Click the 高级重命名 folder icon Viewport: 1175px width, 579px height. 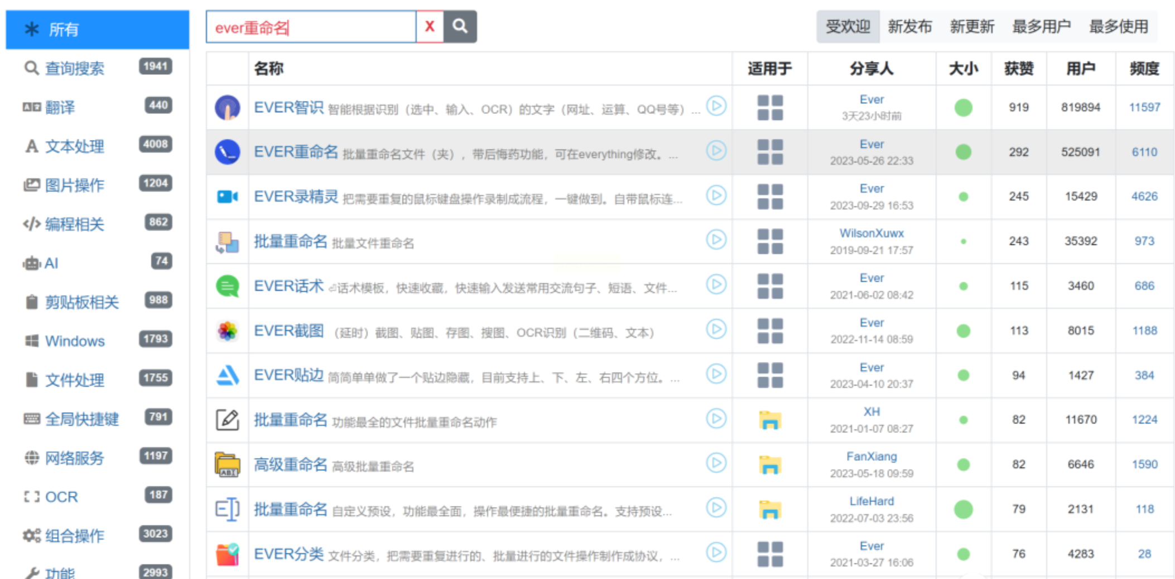click(228, 465)
